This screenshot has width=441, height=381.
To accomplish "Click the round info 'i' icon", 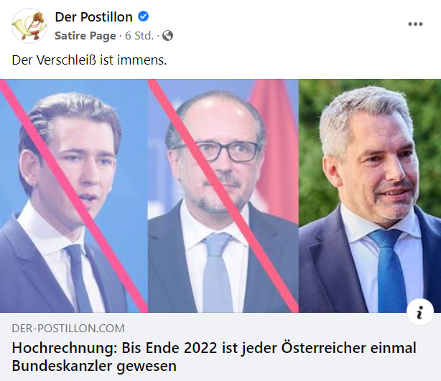I will click(x=420, y=312).
